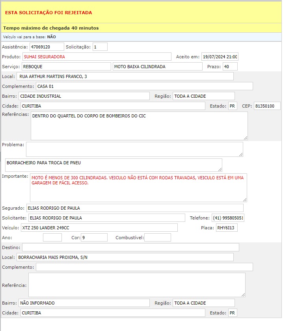Screen dimensions: 283x331
Task: Click the Telefone number field
Action: pyautogui.click(x=227, y=218)
